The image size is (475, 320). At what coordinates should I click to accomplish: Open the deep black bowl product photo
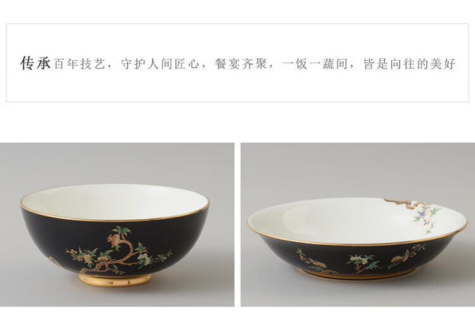click(117, 224)
